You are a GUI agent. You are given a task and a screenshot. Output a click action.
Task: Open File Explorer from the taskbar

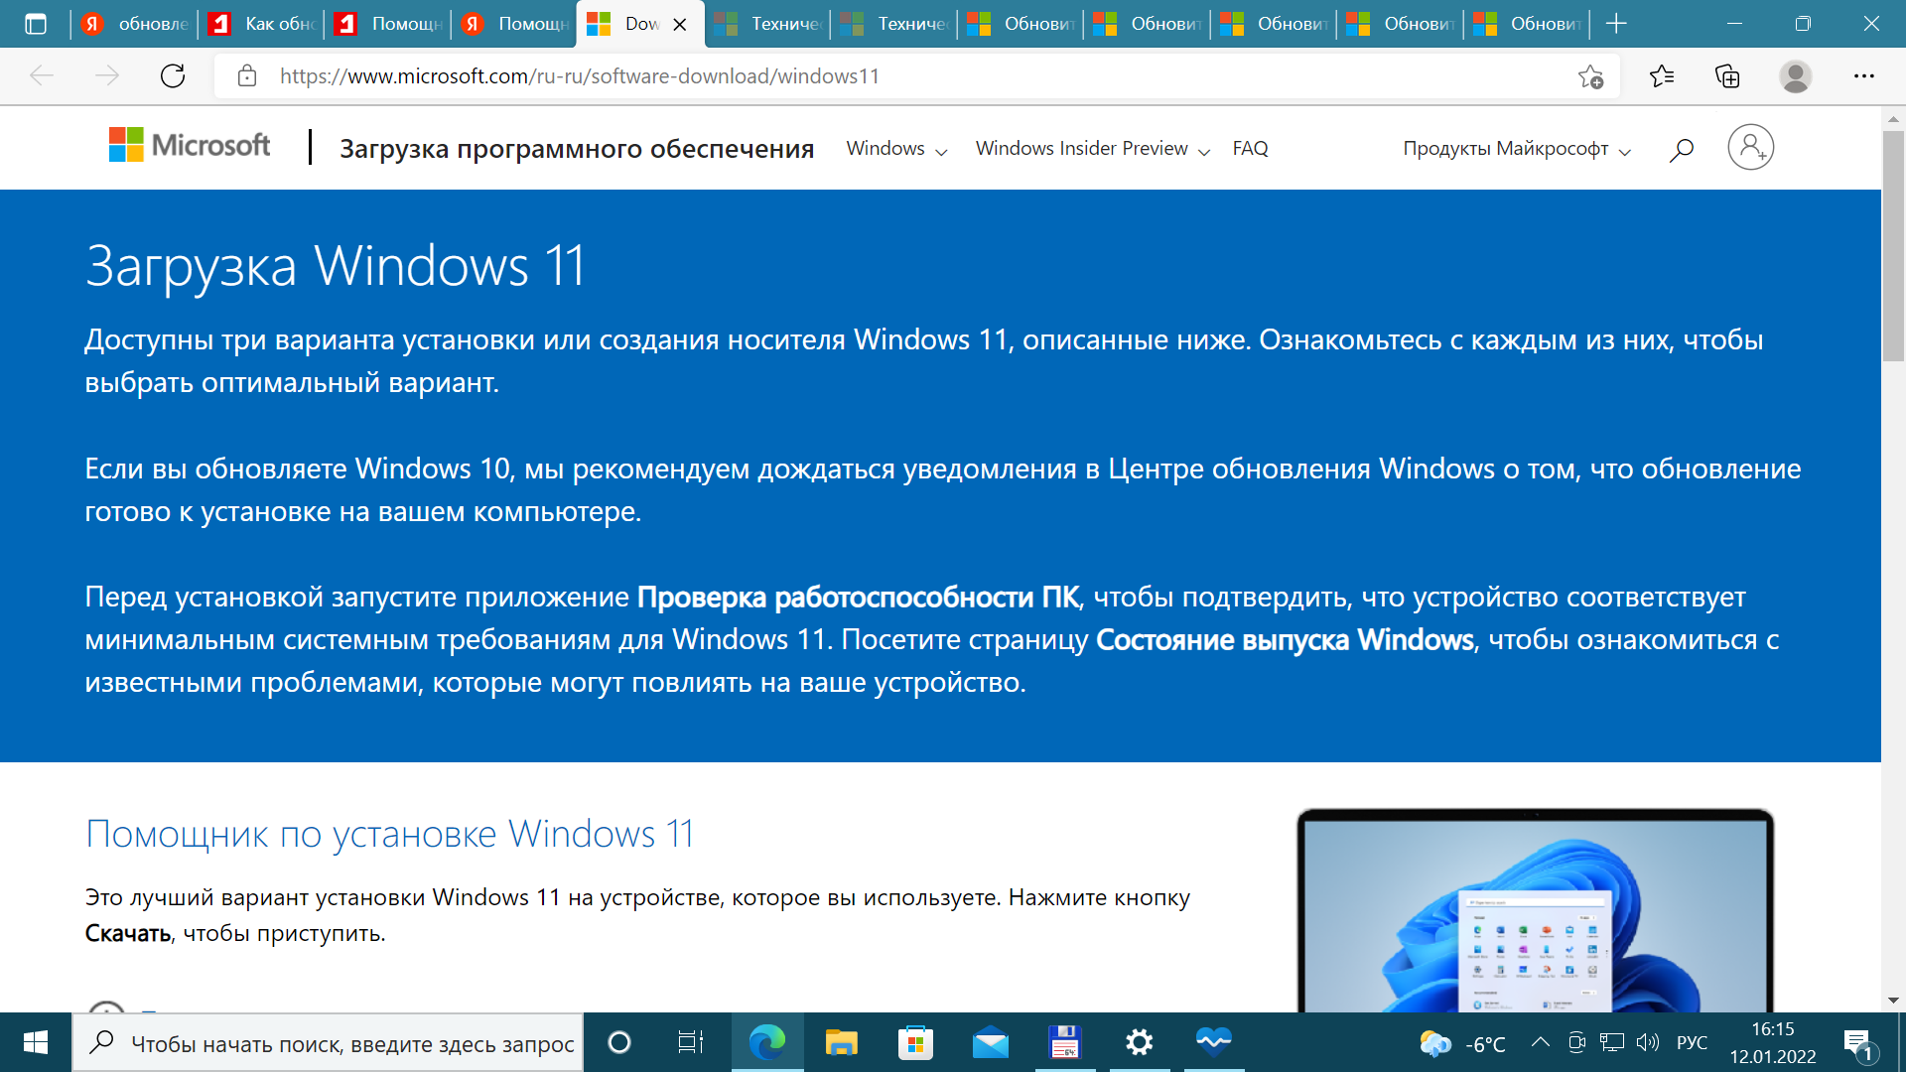point(841,1042)
